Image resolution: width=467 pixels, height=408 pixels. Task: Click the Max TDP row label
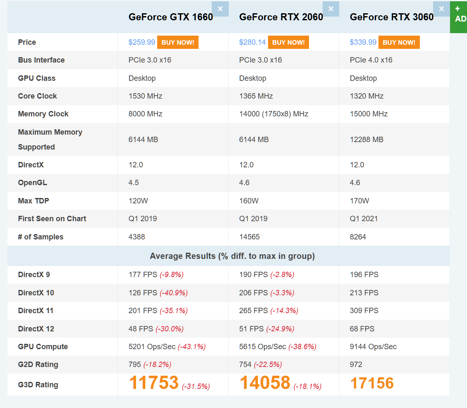[34, 201]
